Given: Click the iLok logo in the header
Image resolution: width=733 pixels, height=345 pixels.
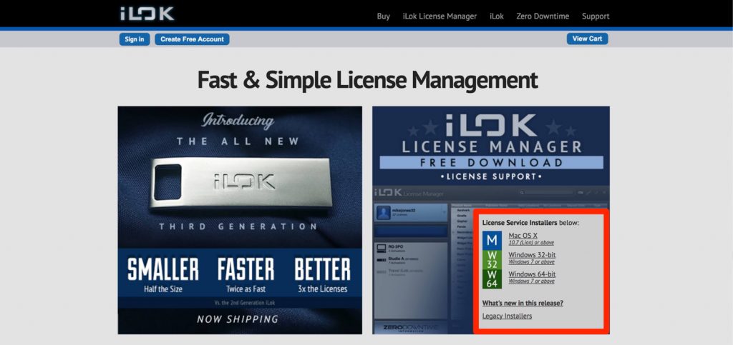Looking at the screenshot, I should [147, 14].
